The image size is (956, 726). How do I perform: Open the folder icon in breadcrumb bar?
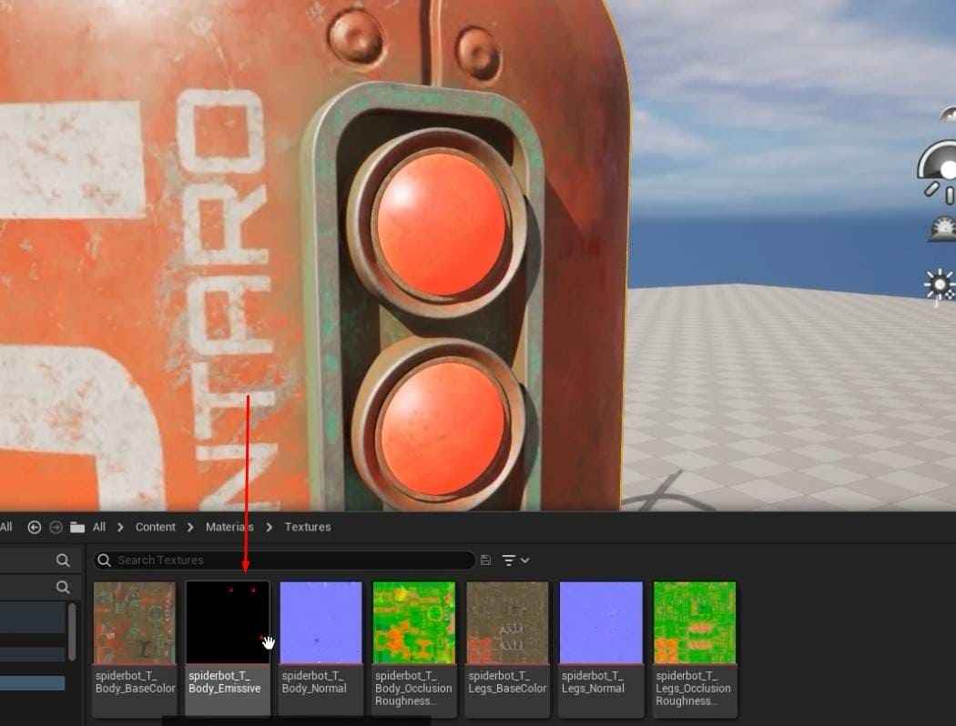pos(77,528)
